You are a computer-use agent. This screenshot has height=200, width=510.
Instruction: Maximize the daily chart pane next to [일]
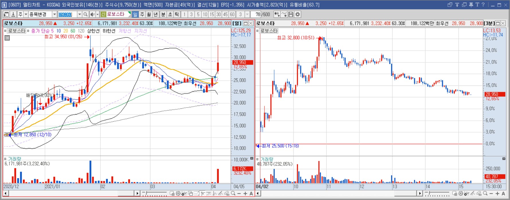246,23
